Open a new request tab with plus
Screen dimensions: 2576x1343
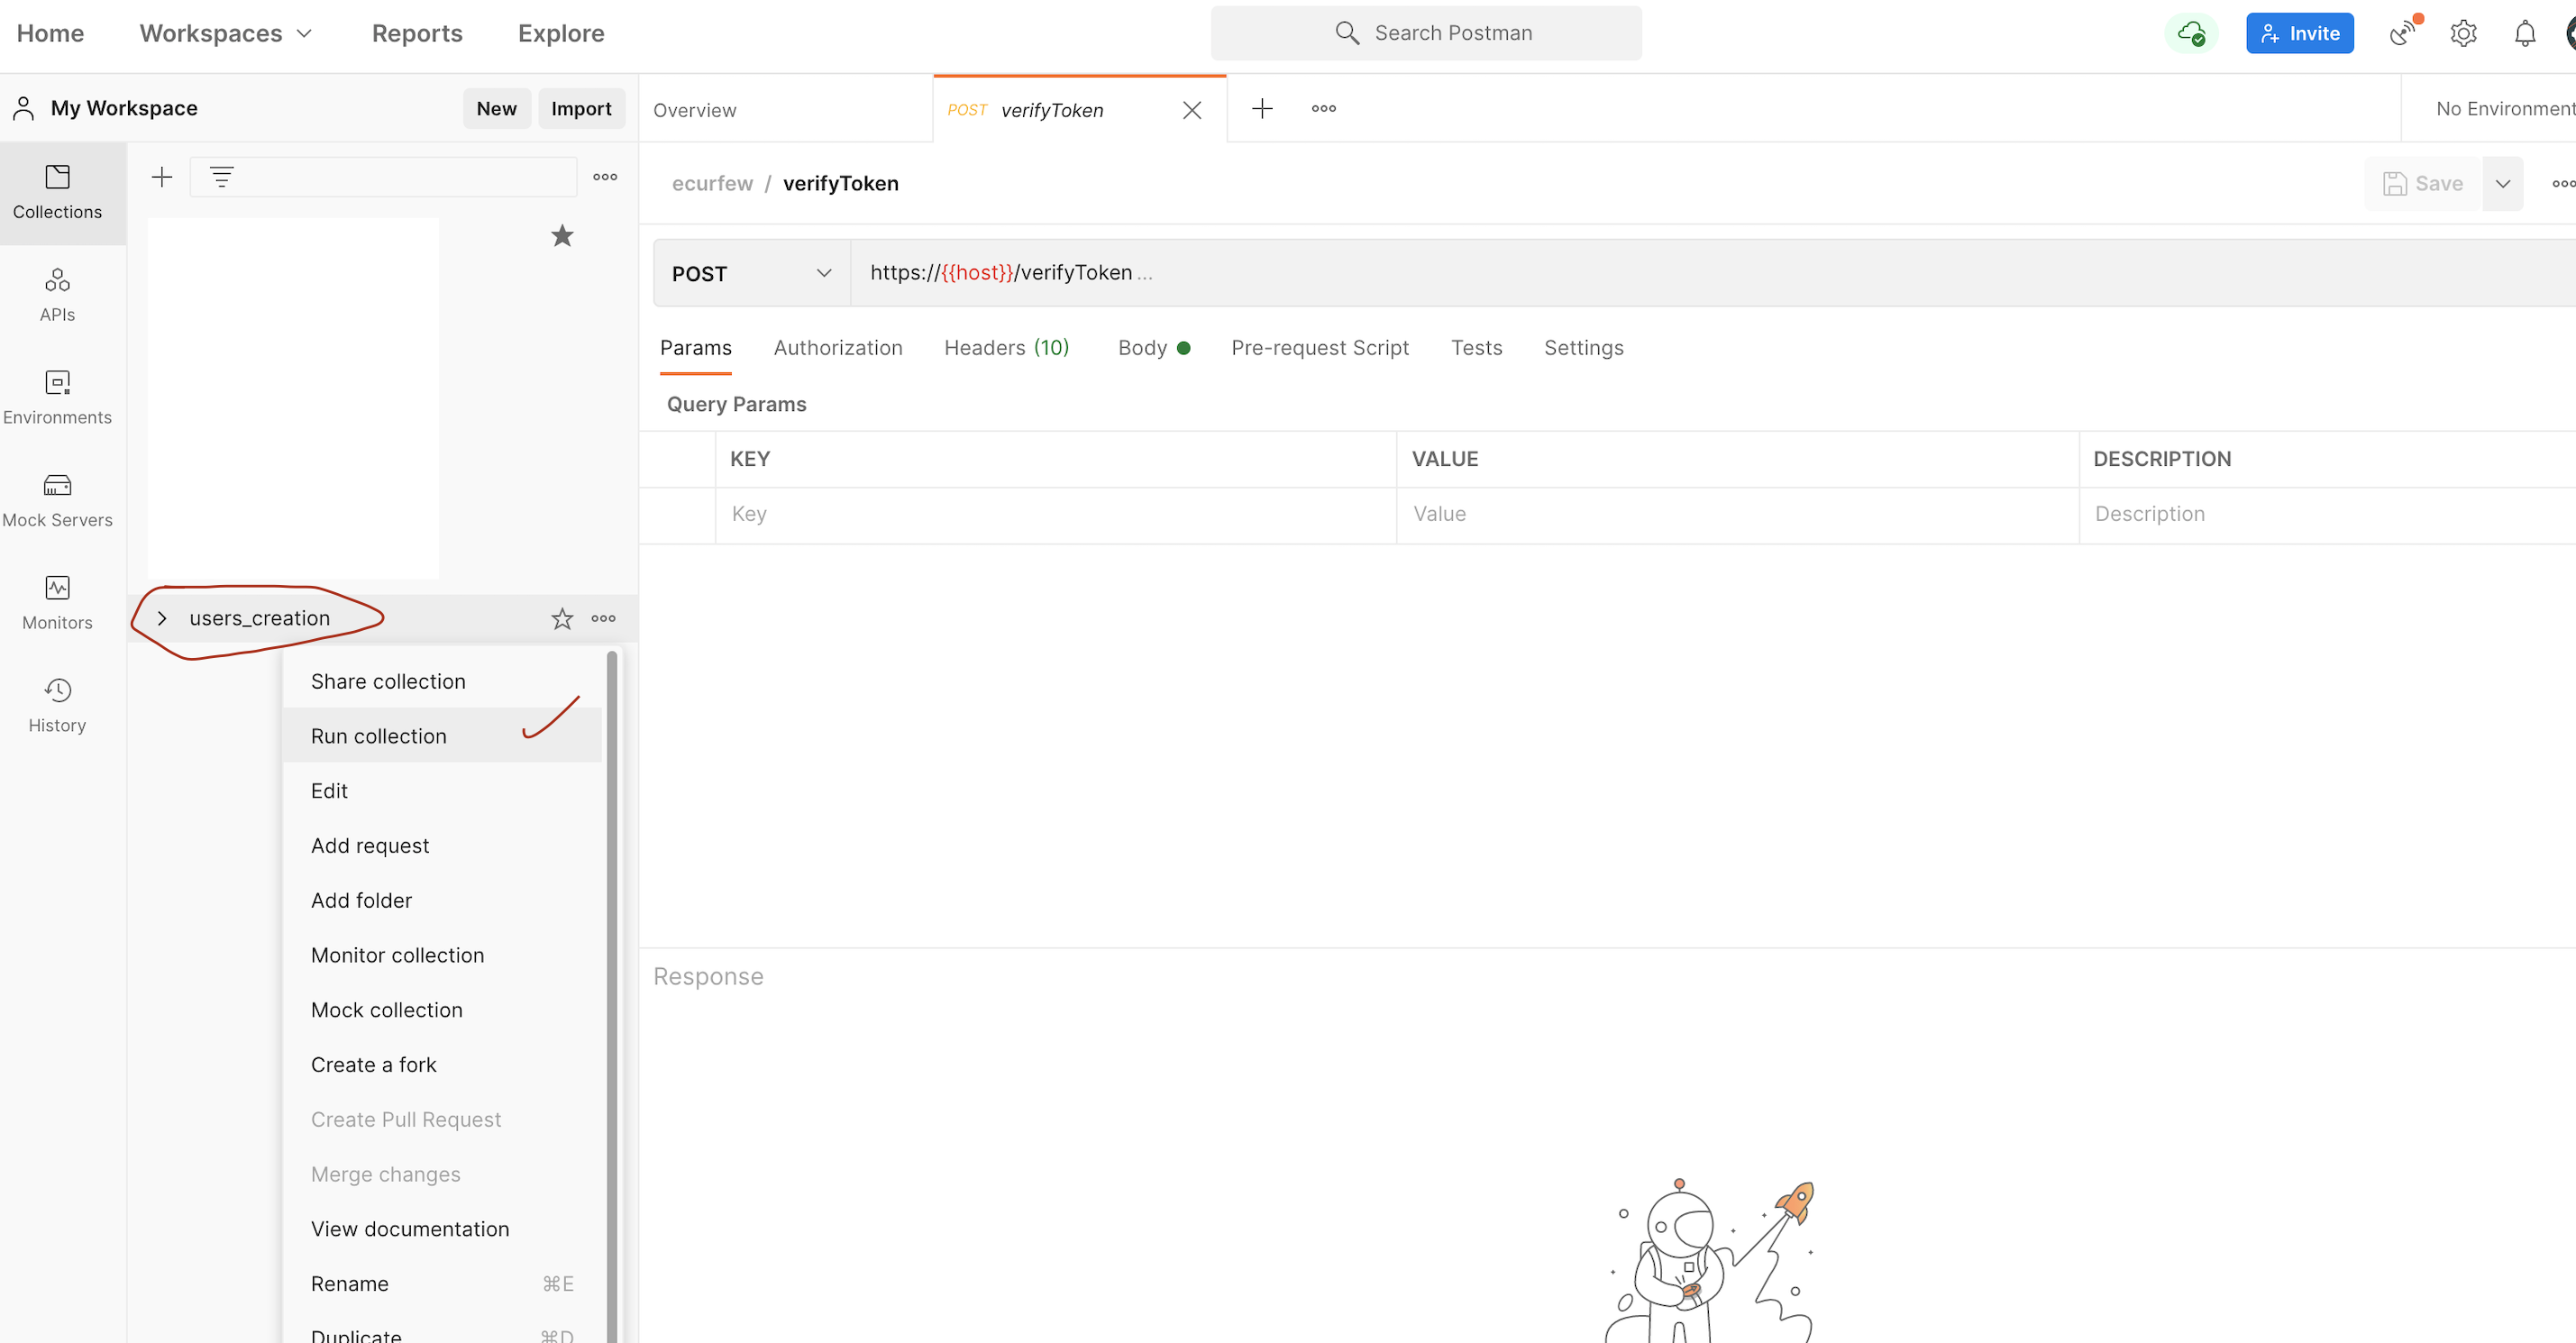pos(1262,108)
